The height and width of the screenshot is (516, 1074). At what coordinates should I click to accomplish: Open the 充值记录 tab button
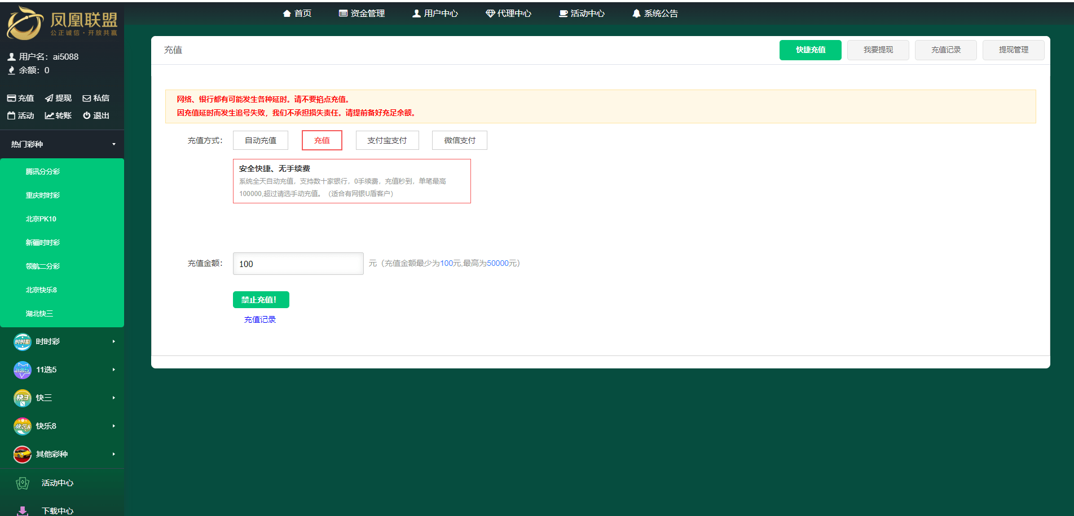pyautogui.click(x=946, y=50)
